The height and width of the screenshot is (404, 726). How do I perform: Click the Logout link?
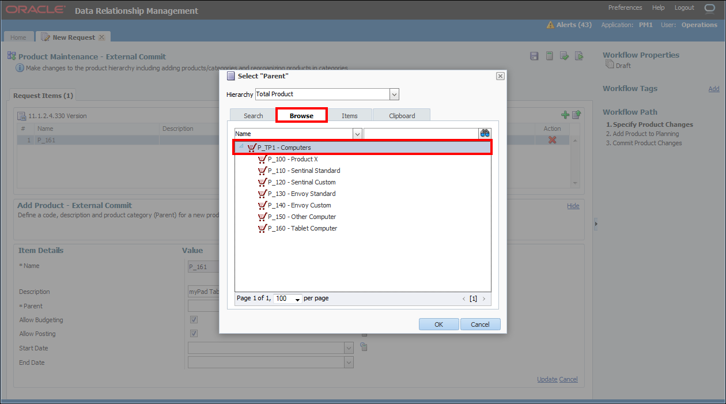[685, 7]
